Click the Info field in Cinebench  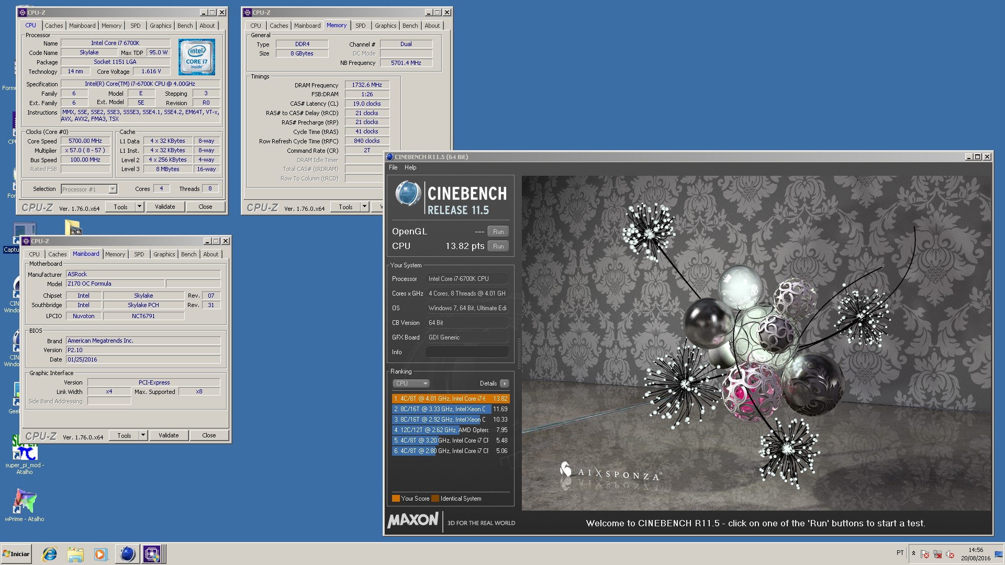click(467, 352)
